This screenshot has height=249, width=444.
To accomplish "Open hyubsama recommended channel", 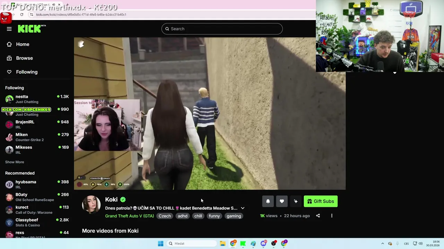I will pos(37,184).
